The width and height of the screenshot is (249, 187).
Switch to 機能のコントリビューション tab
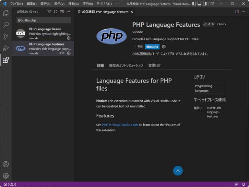point(126,65)
